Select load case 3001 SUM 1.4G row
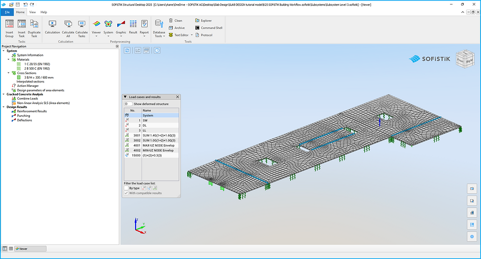 [151, 135]
